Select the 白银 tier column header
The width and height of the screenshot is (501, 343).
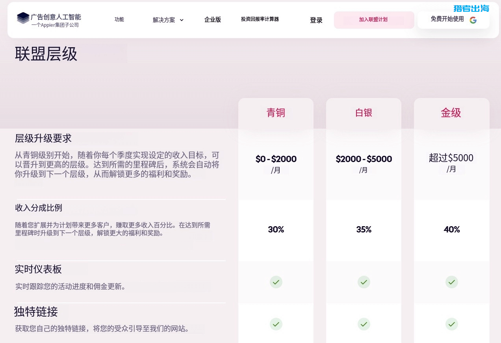point(364,113)
